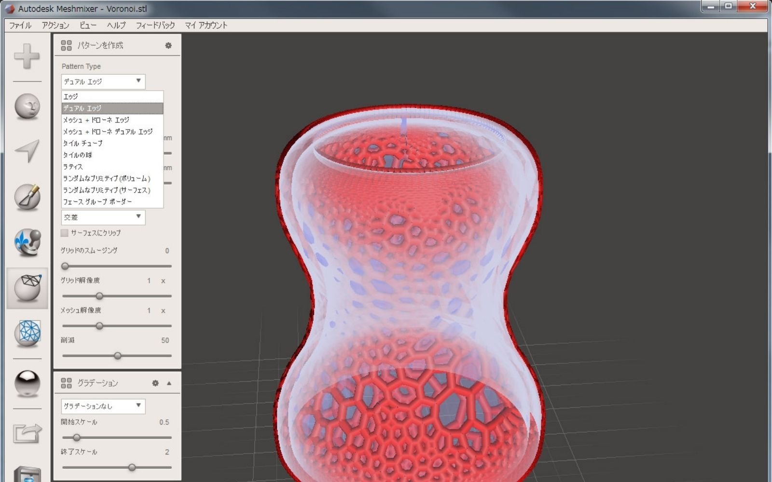Open the グラデーションなし dropdown
Viewport: 772px width, 482px height.
tap(103, 406)
